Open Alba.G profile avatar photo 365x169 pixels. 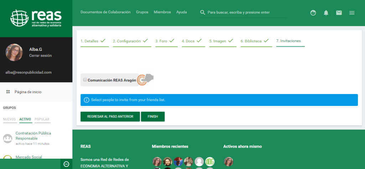coord(14,53)
